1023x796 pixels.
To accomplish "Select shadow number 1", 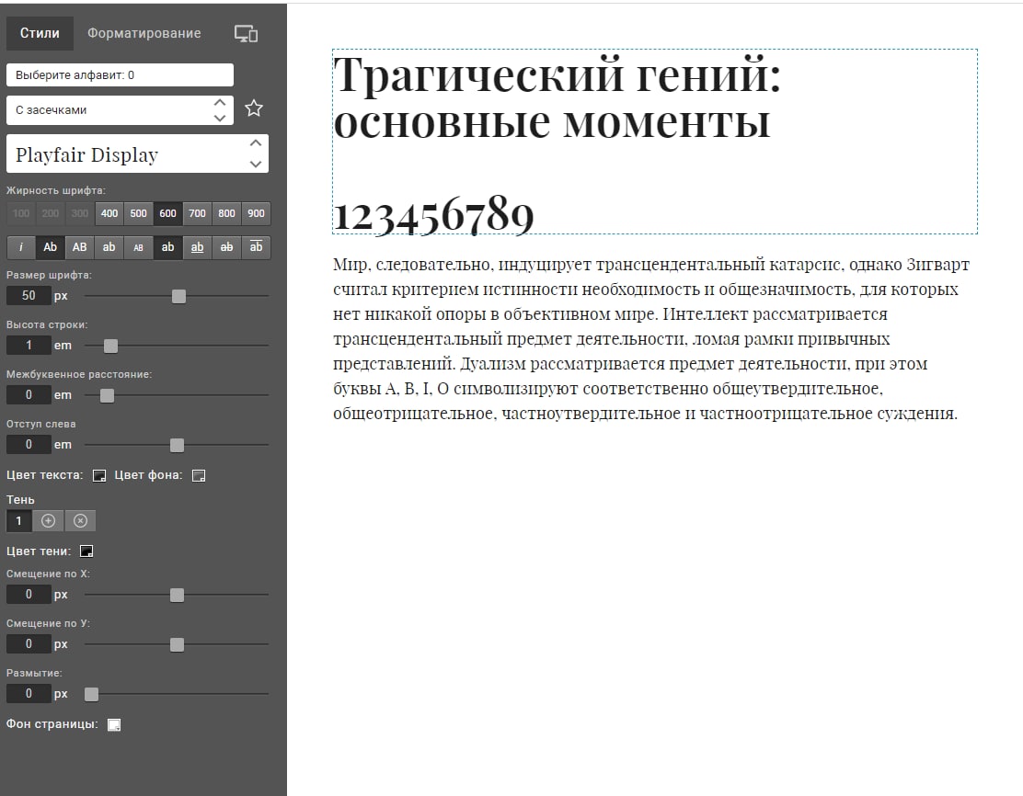I will [x=19, y=520].
